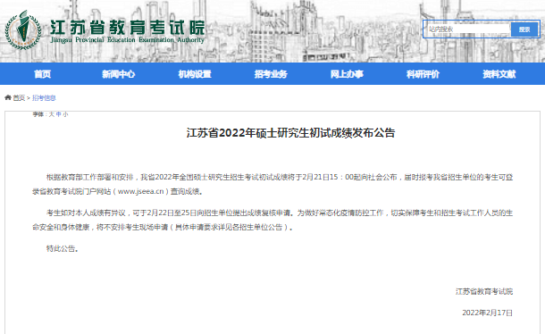
Task: Click the blue 搜索 search button
Action: 524,29
